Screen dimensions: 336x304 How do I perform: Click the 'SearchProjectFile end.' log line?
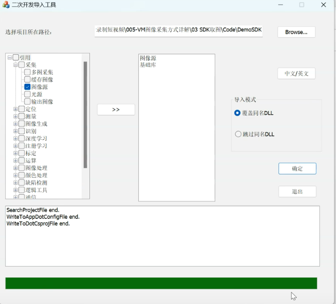[33, 210]
